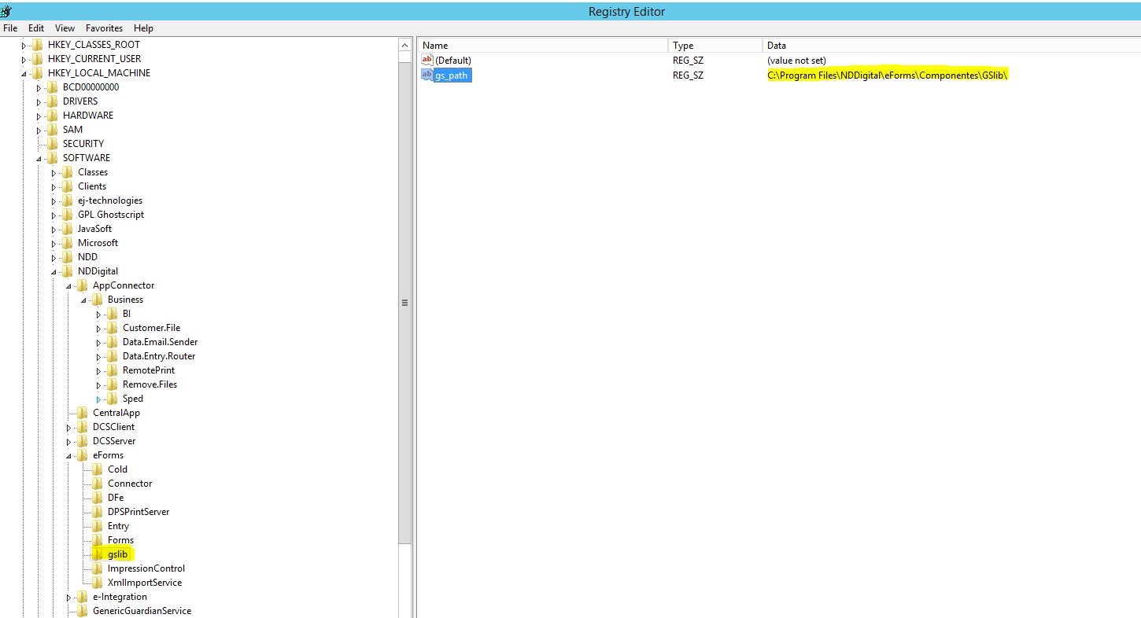Click the GPL Ghostscript folder icon
Viewport: 1141px width, 618px height.
68,215
